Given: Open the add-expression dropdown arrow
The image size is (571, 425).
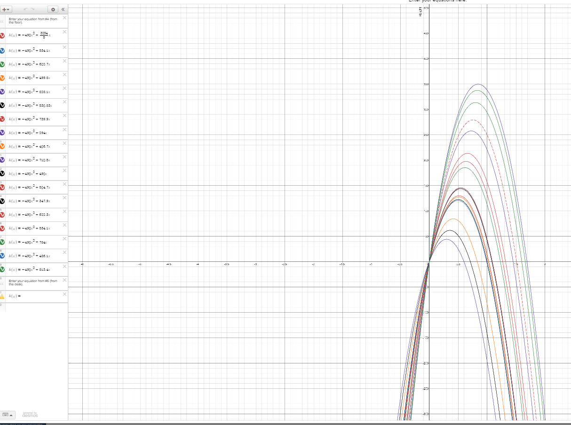Looking at the screenshot, I should tap(9, 9).
